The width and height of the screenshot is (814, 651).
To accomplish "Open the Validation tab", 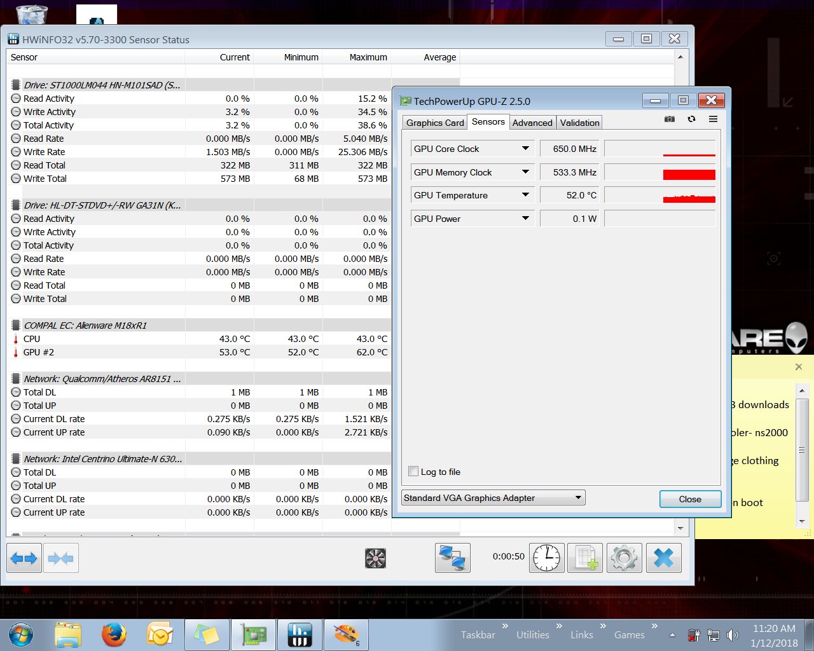I will (x=579, y=123).
